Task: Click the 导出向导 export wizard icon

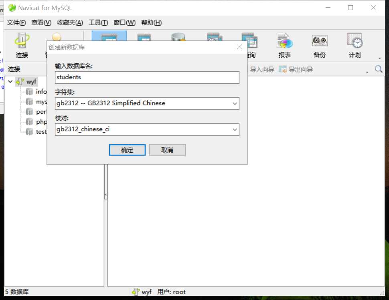Action: (282, 69)
